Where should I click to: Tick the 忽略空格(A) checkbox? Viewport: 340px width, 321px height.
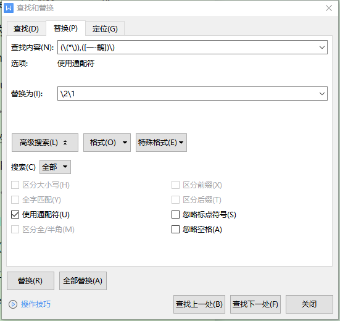click(x=175, y=230)
